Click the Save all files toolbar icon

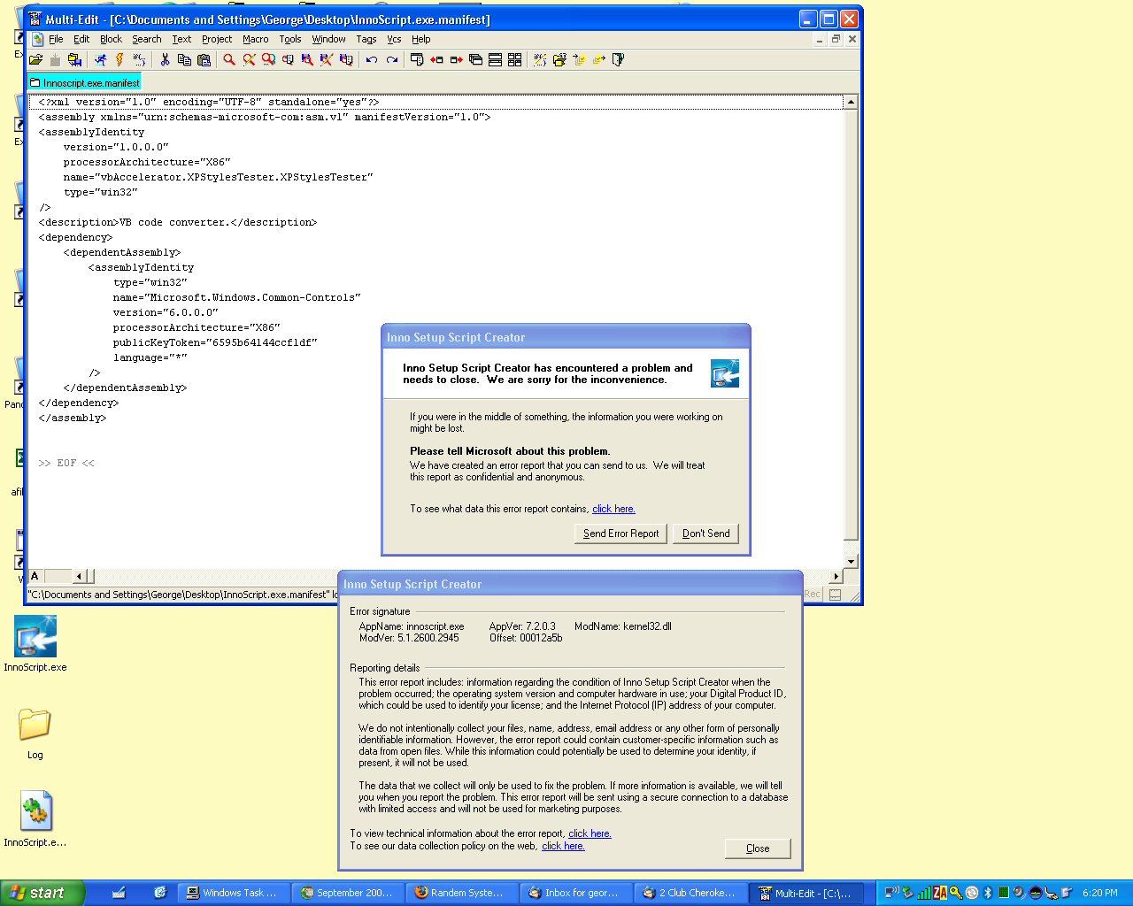pos(75,59)
